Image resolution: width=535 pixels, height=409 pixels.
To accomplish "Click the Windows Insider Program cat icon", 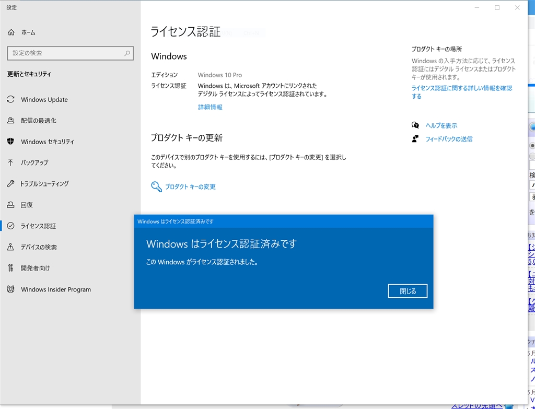I will (11, 289).
